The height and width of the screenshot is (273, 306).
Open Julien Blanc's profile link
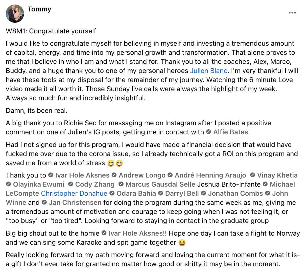pyautogui.click(x=208, y=71)
